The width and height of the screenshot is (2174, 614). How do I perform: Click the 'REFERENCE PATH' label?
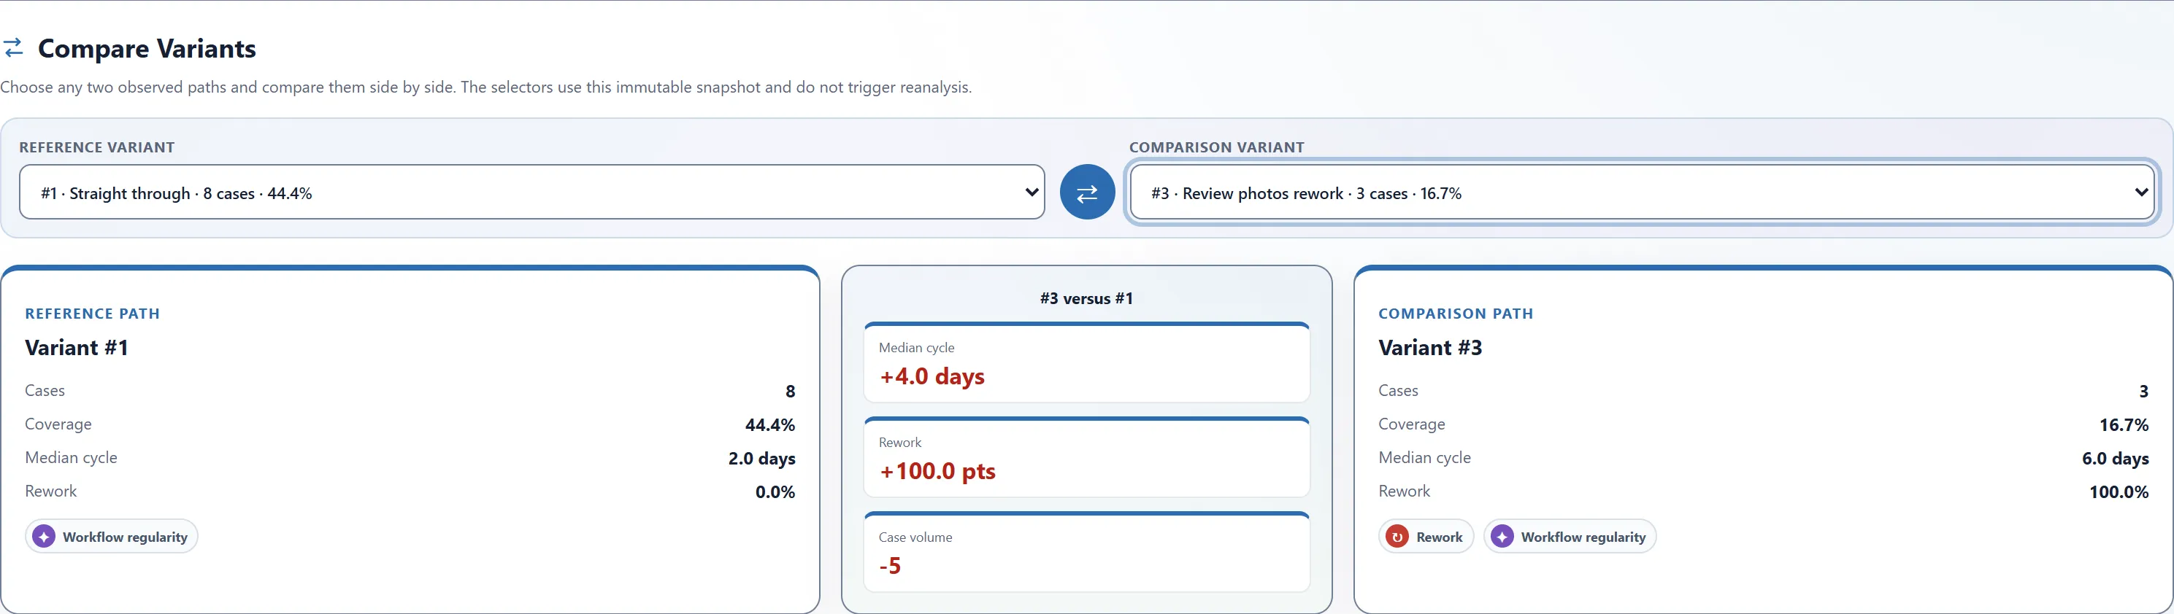(93, 314)
